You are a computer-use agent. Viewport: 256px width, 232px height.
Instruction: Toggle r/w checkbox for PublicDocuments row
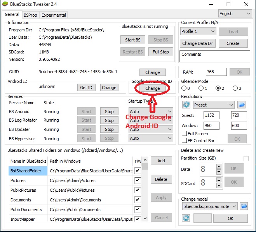[138, 209]
